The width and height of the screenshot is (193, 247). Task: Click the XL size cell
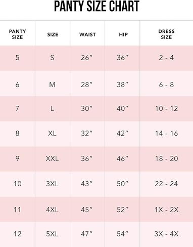pyautogui.click(x=52, y=133)
